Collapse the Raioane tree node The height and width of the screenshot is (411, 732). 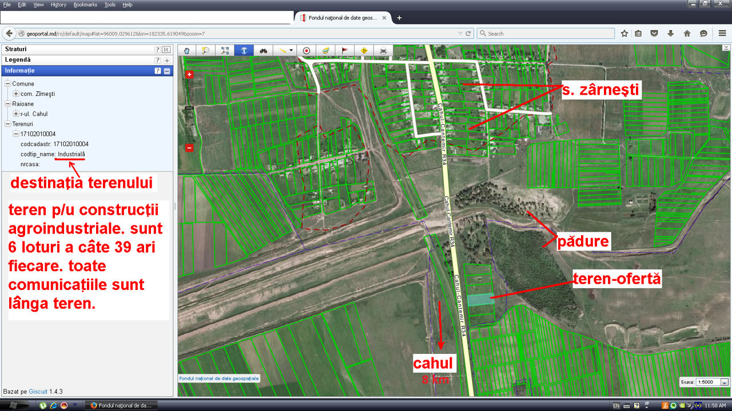[x=8, y=104]
